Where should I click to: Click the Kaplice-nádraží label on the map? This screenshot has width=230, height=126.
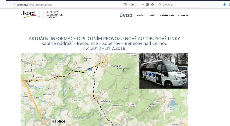[31, 86]
